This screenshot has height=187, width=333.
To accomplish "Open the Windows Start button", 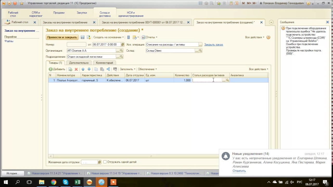I will pos(5,182).
